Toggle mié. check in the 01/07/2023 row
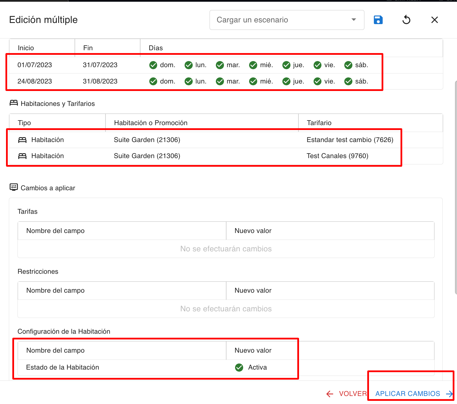This screenshot has width=457, height=404. 253,65
